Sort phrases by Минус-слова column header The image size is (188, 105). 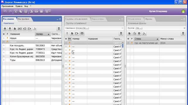(172, 39)
